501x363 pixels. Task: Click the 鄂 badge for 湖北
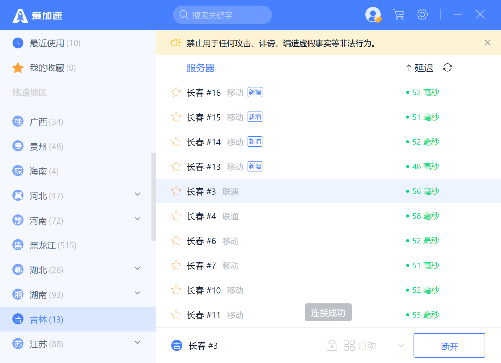[18, 270]
